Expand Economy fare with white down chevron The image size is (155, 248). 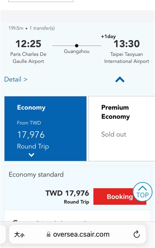pos(31,155)
